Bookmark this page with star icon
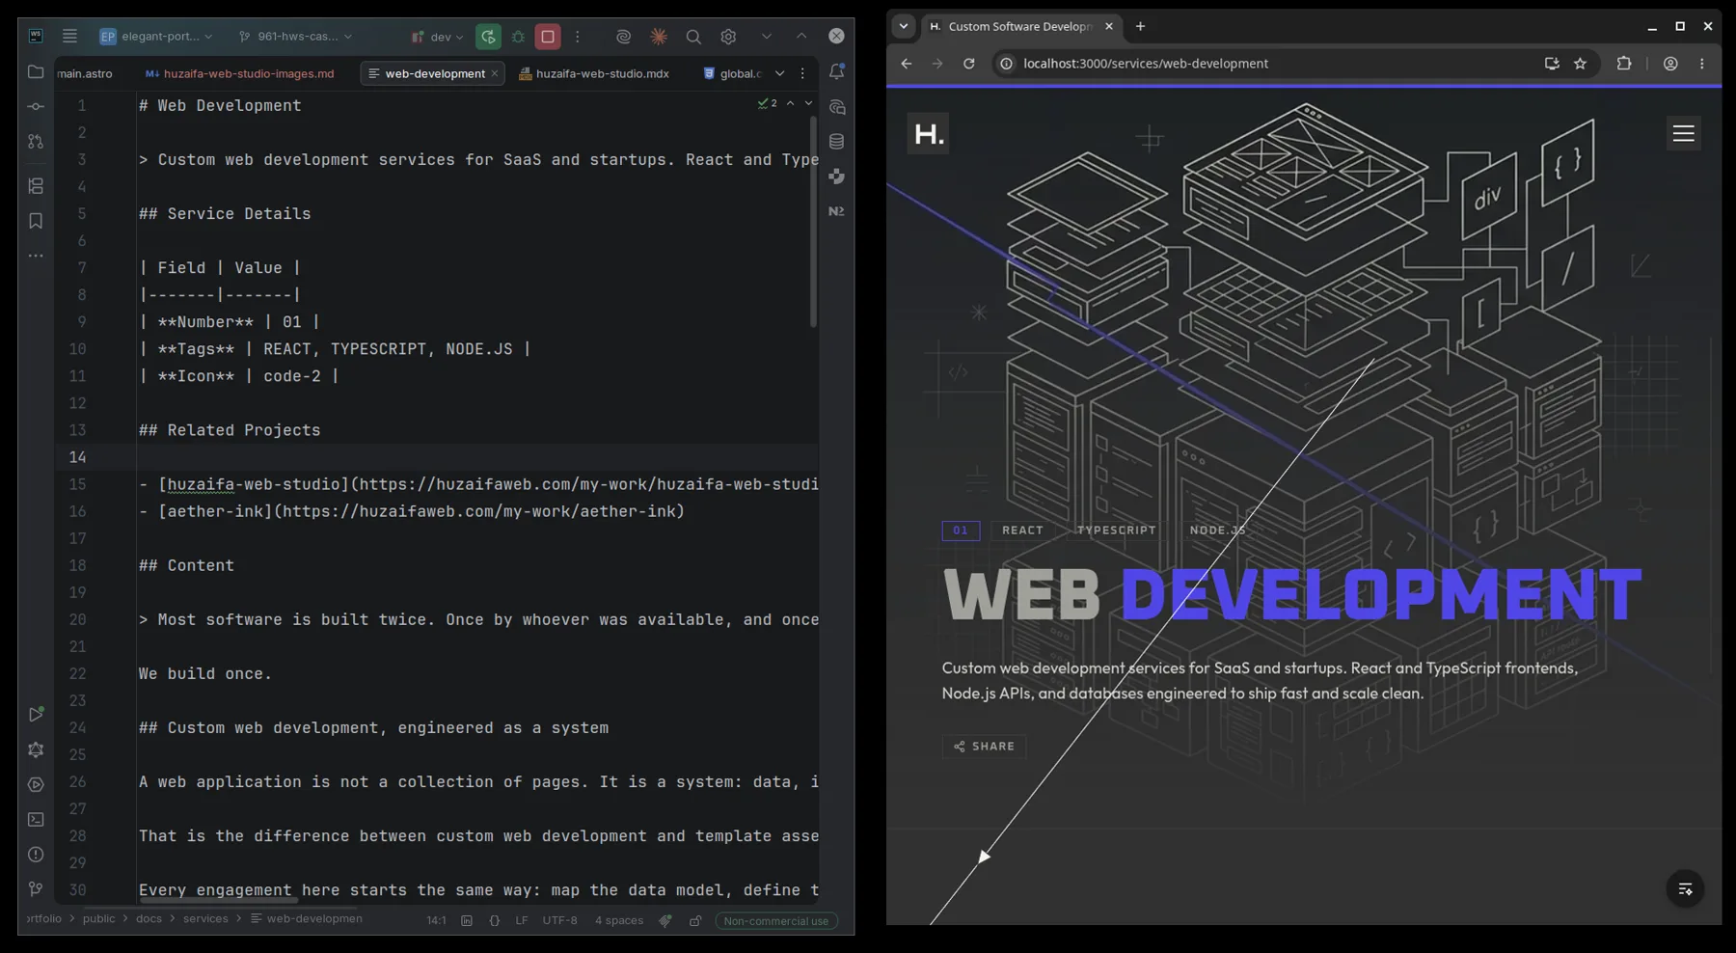The height and width of the screenshot is (953, 1736). coord(1580,64)
